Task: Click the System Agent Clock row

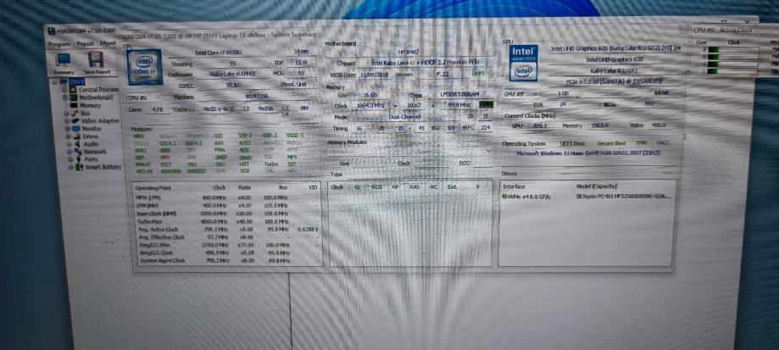Action: [227, 260]
